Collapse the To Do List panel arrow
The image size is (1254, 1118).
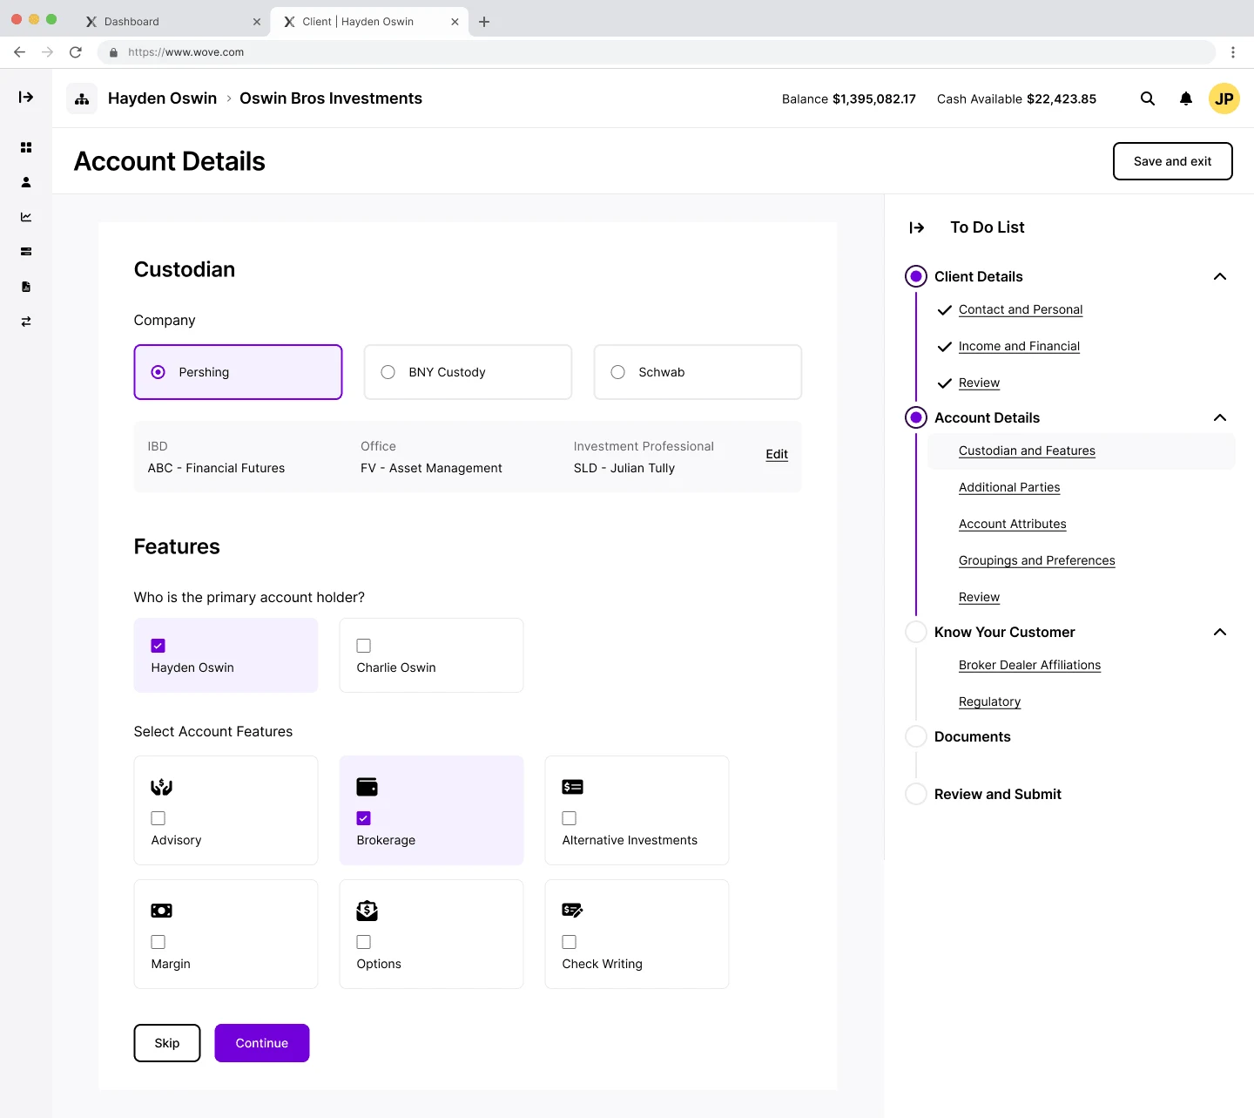[917, 227]
